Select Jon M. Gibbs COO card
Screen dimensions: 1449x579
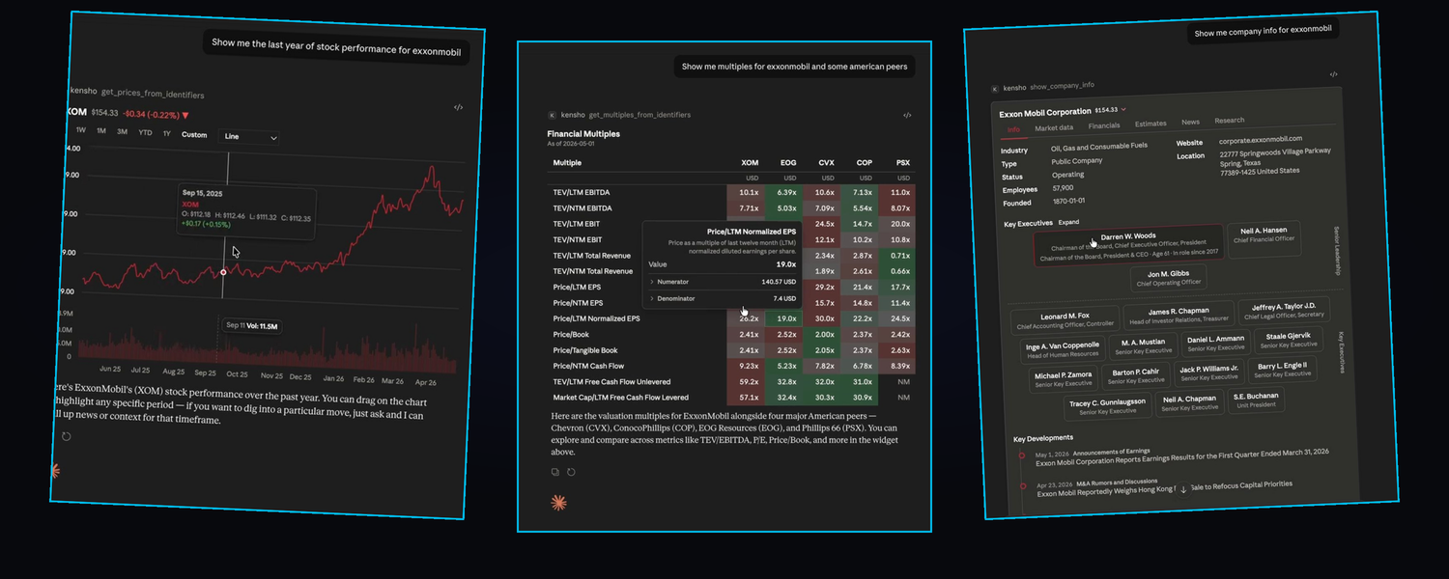click(1167, 277)
